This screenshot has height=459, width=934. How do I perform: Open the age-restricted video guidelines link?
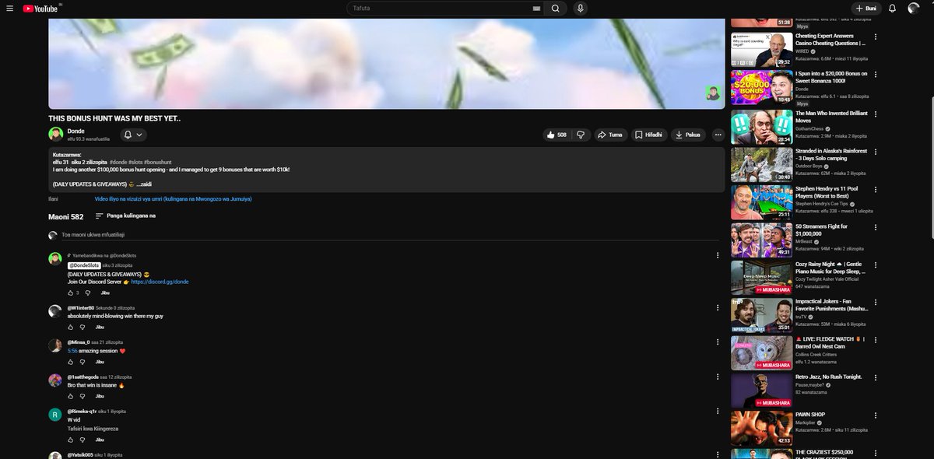pos(173,198)
